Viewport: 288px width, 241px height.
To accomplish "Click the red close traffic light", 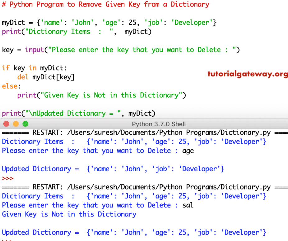I will pyautogui.click(x=6, y=123).
